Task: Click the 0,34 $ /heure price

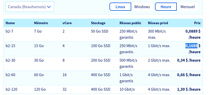Action: pos(189,60)
